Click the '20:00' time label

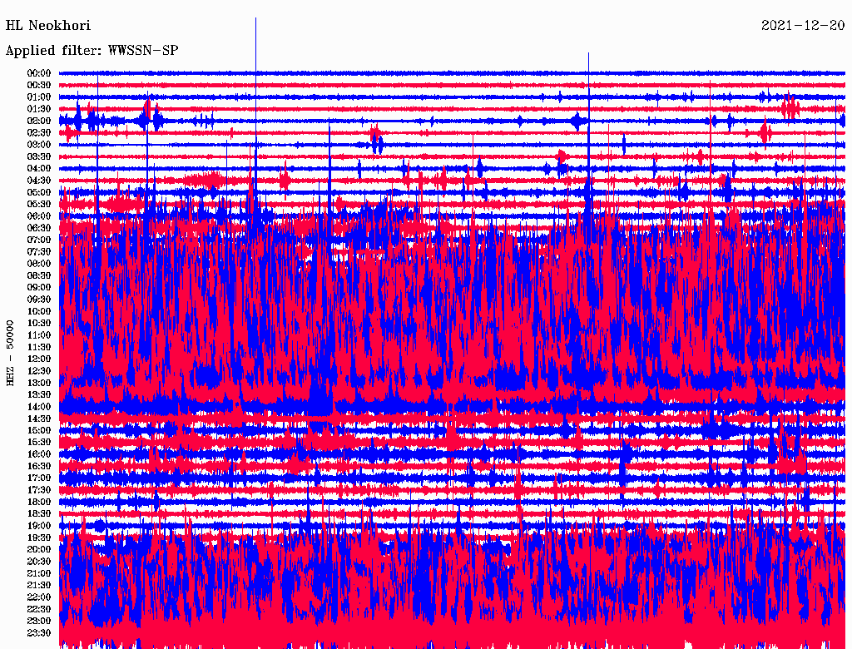coord(39,550)
